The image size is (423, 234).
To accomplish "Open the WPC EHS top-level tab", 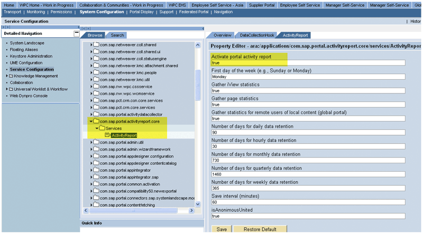I will point(177,5).
